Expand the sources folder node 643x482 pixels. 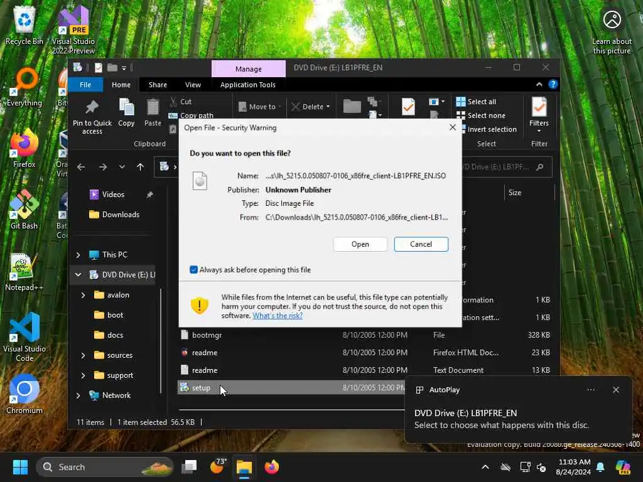point(84,355)
